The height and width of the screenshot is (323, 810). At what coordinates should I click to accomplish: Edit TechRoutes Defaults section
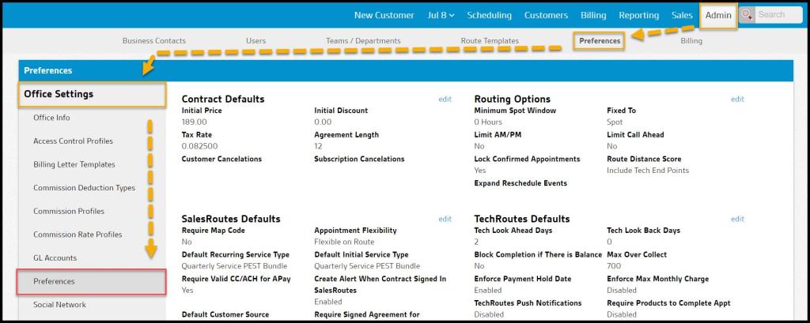[x=737, y=219]
